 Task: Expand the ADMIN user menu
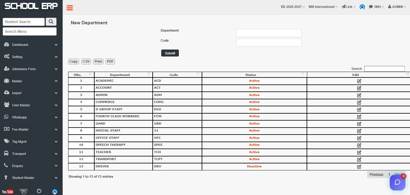click(x=397, y=7)
